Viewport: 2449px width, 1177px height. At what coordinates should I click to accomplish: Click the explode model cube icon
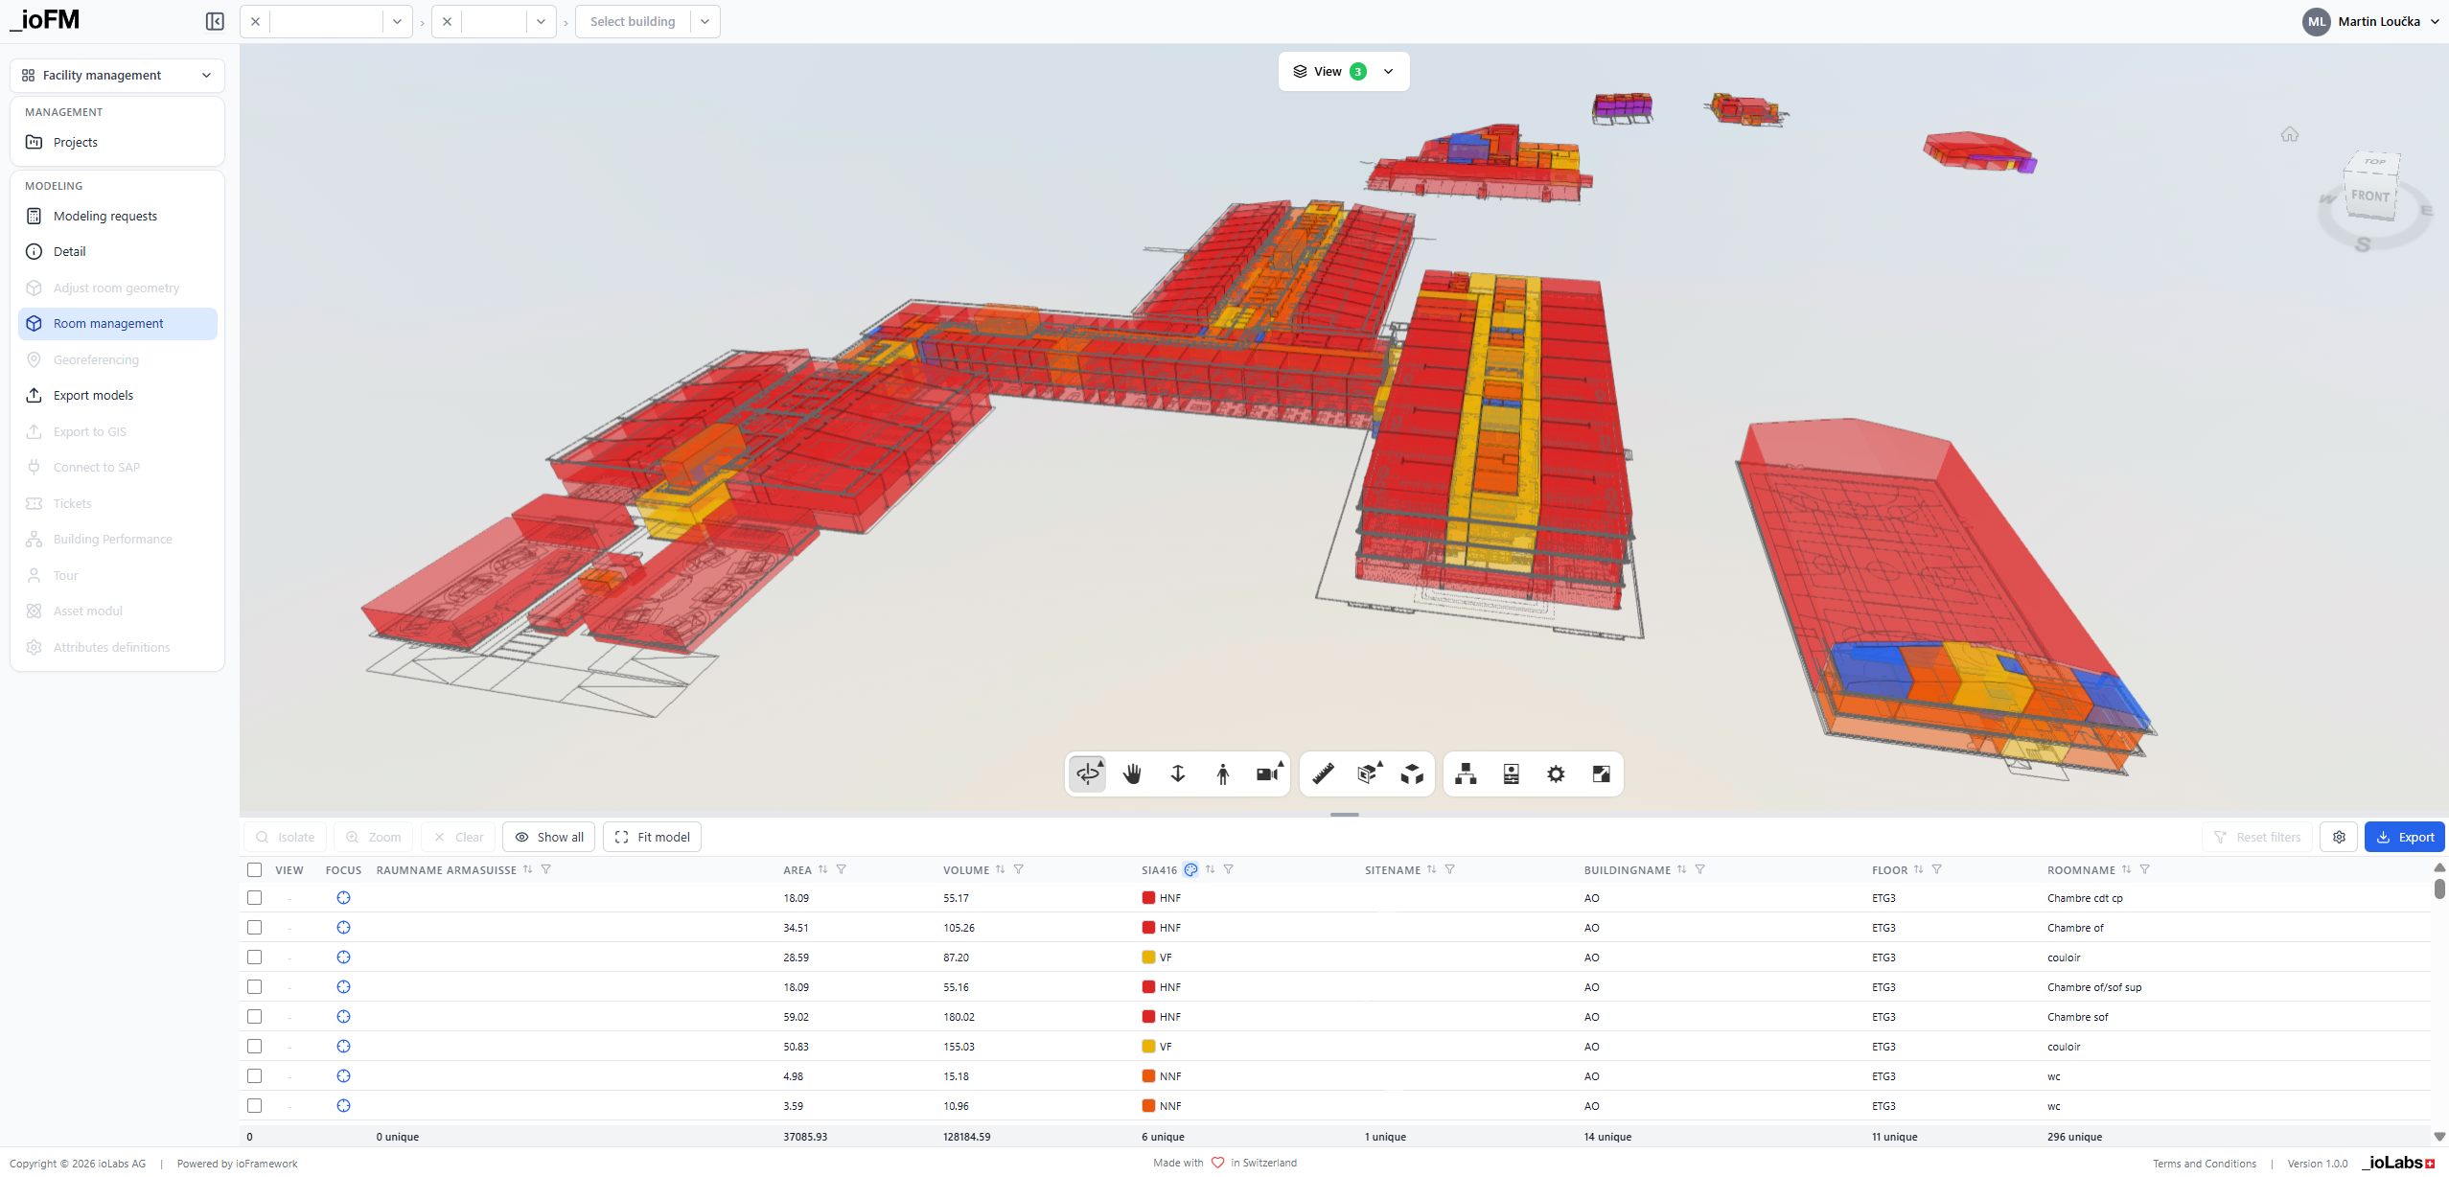(x=1412, y=773)
